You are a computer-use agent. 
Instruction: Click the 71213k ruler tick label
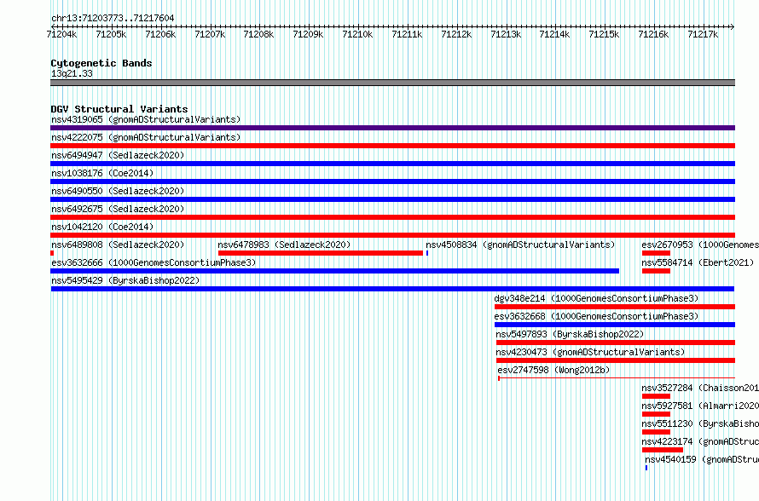point(506,34)
